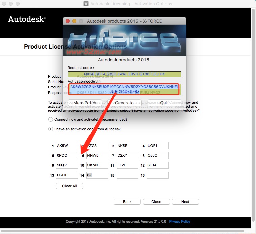Open the Privacy Policy link

point(180,222)
